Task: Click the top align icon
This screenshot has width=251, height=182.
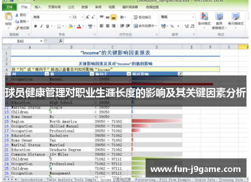Action: [x=101, y=17]
